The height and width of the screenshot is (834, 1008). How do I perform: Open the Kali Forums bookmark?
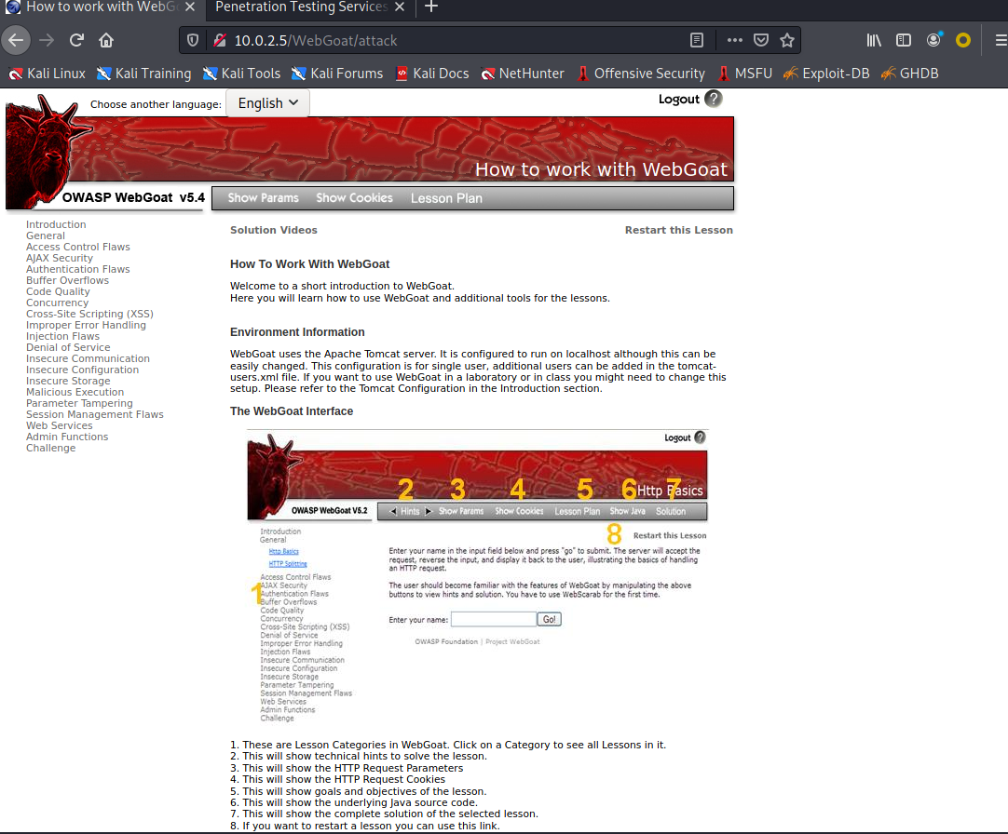pos(337,74)
